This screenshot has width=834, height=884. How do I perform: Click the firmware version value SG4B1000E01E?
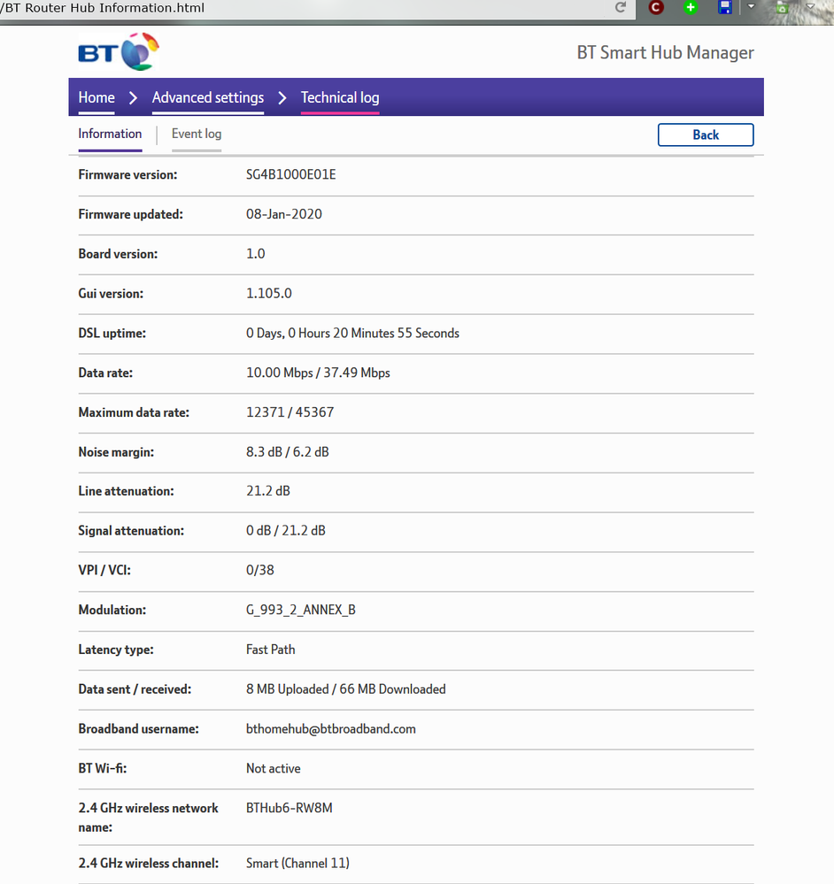290,174
